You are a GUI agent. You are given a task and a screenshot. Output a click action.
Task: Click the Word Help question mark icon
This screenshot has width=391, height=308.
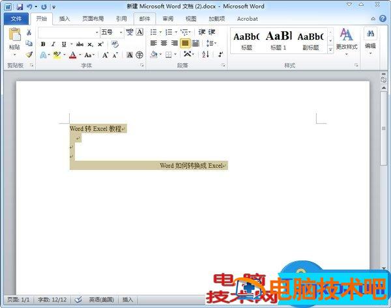[383, 18]
